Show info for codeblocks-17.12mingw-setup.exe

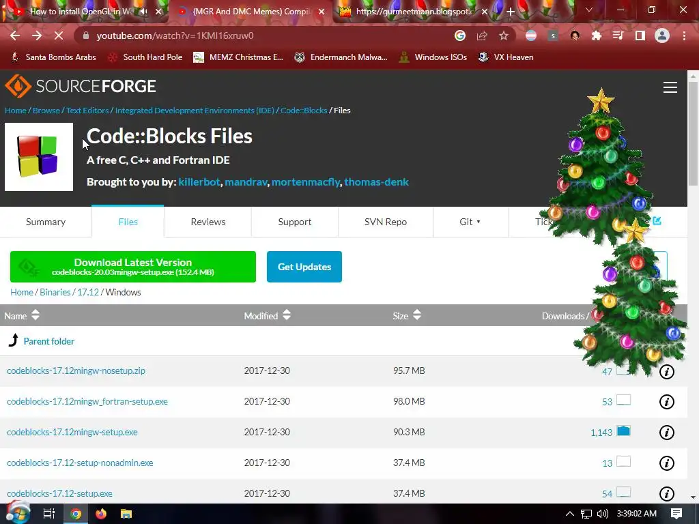pyautogui.click(x=667, y=433)
